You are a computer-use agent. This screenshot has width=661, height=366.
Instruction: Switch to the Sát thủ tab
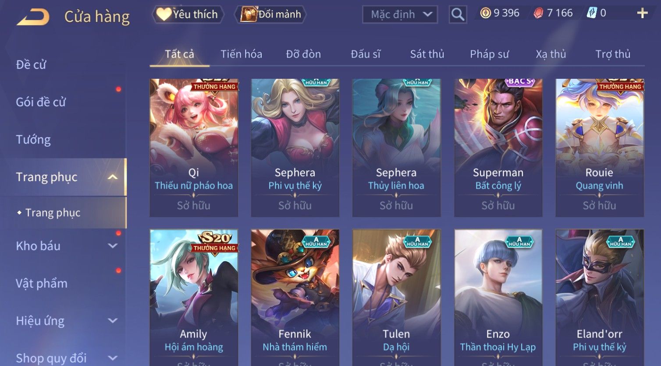point(427,54)
